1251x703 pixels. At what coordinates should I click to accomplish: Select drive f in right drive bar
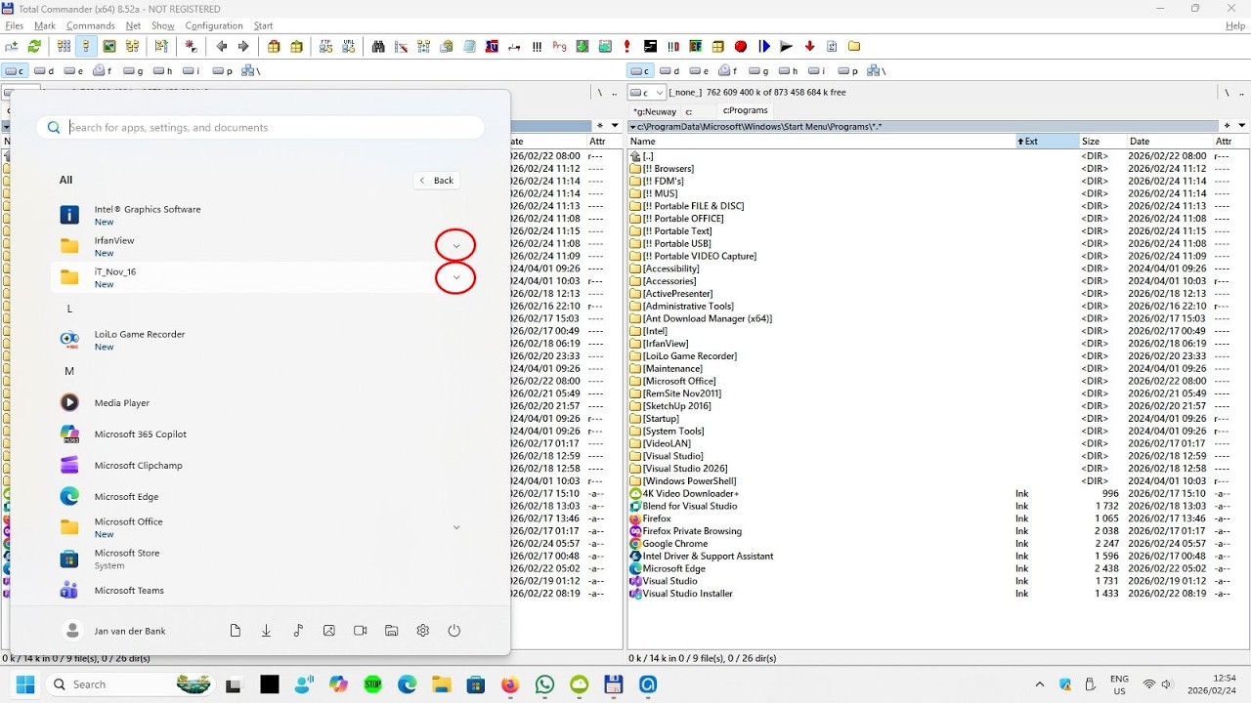click(729, 70)
